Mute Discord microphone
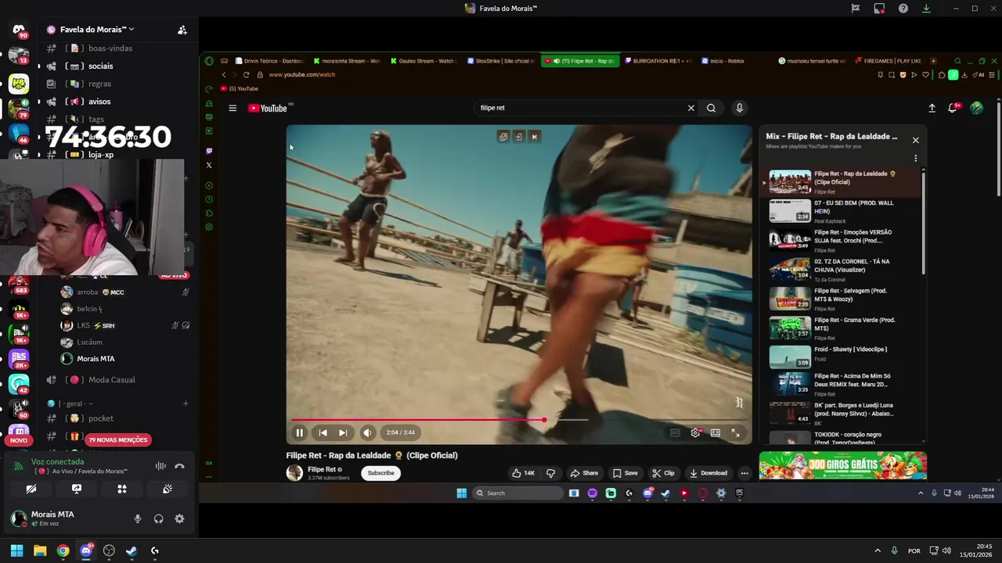 pos(138,518)
